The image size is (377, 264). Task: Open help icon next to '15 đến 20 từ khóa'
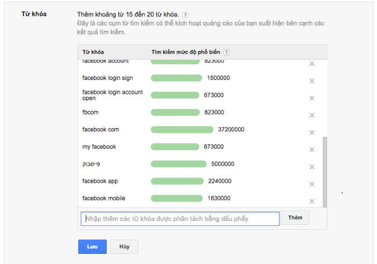click(x=185, y=15)
